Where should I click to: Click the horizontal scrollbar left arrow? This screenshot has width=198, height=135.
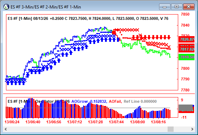coord(6,129)
